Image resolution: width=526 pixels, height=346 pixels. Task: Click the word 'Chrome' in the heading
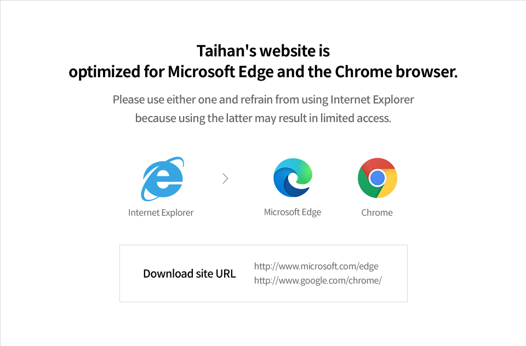(363, 71)
